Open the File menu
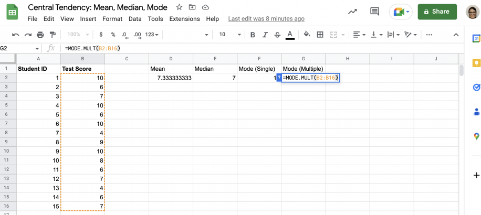 tap(32, 19)
